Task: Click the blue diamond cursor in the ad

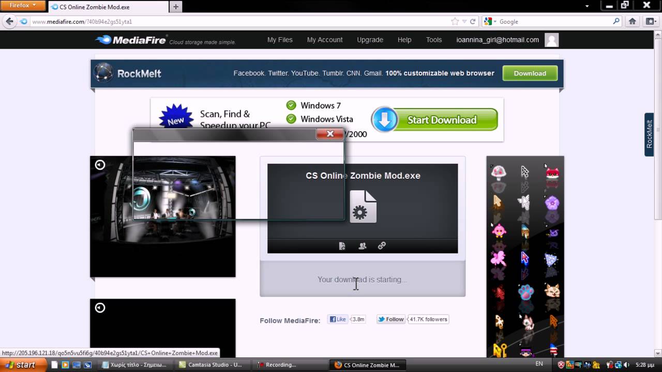Action: (x=551, y=259)
